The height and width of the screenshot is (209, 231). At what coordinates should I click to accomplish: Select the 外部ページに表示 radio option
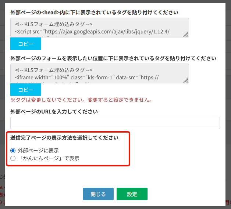13,151
